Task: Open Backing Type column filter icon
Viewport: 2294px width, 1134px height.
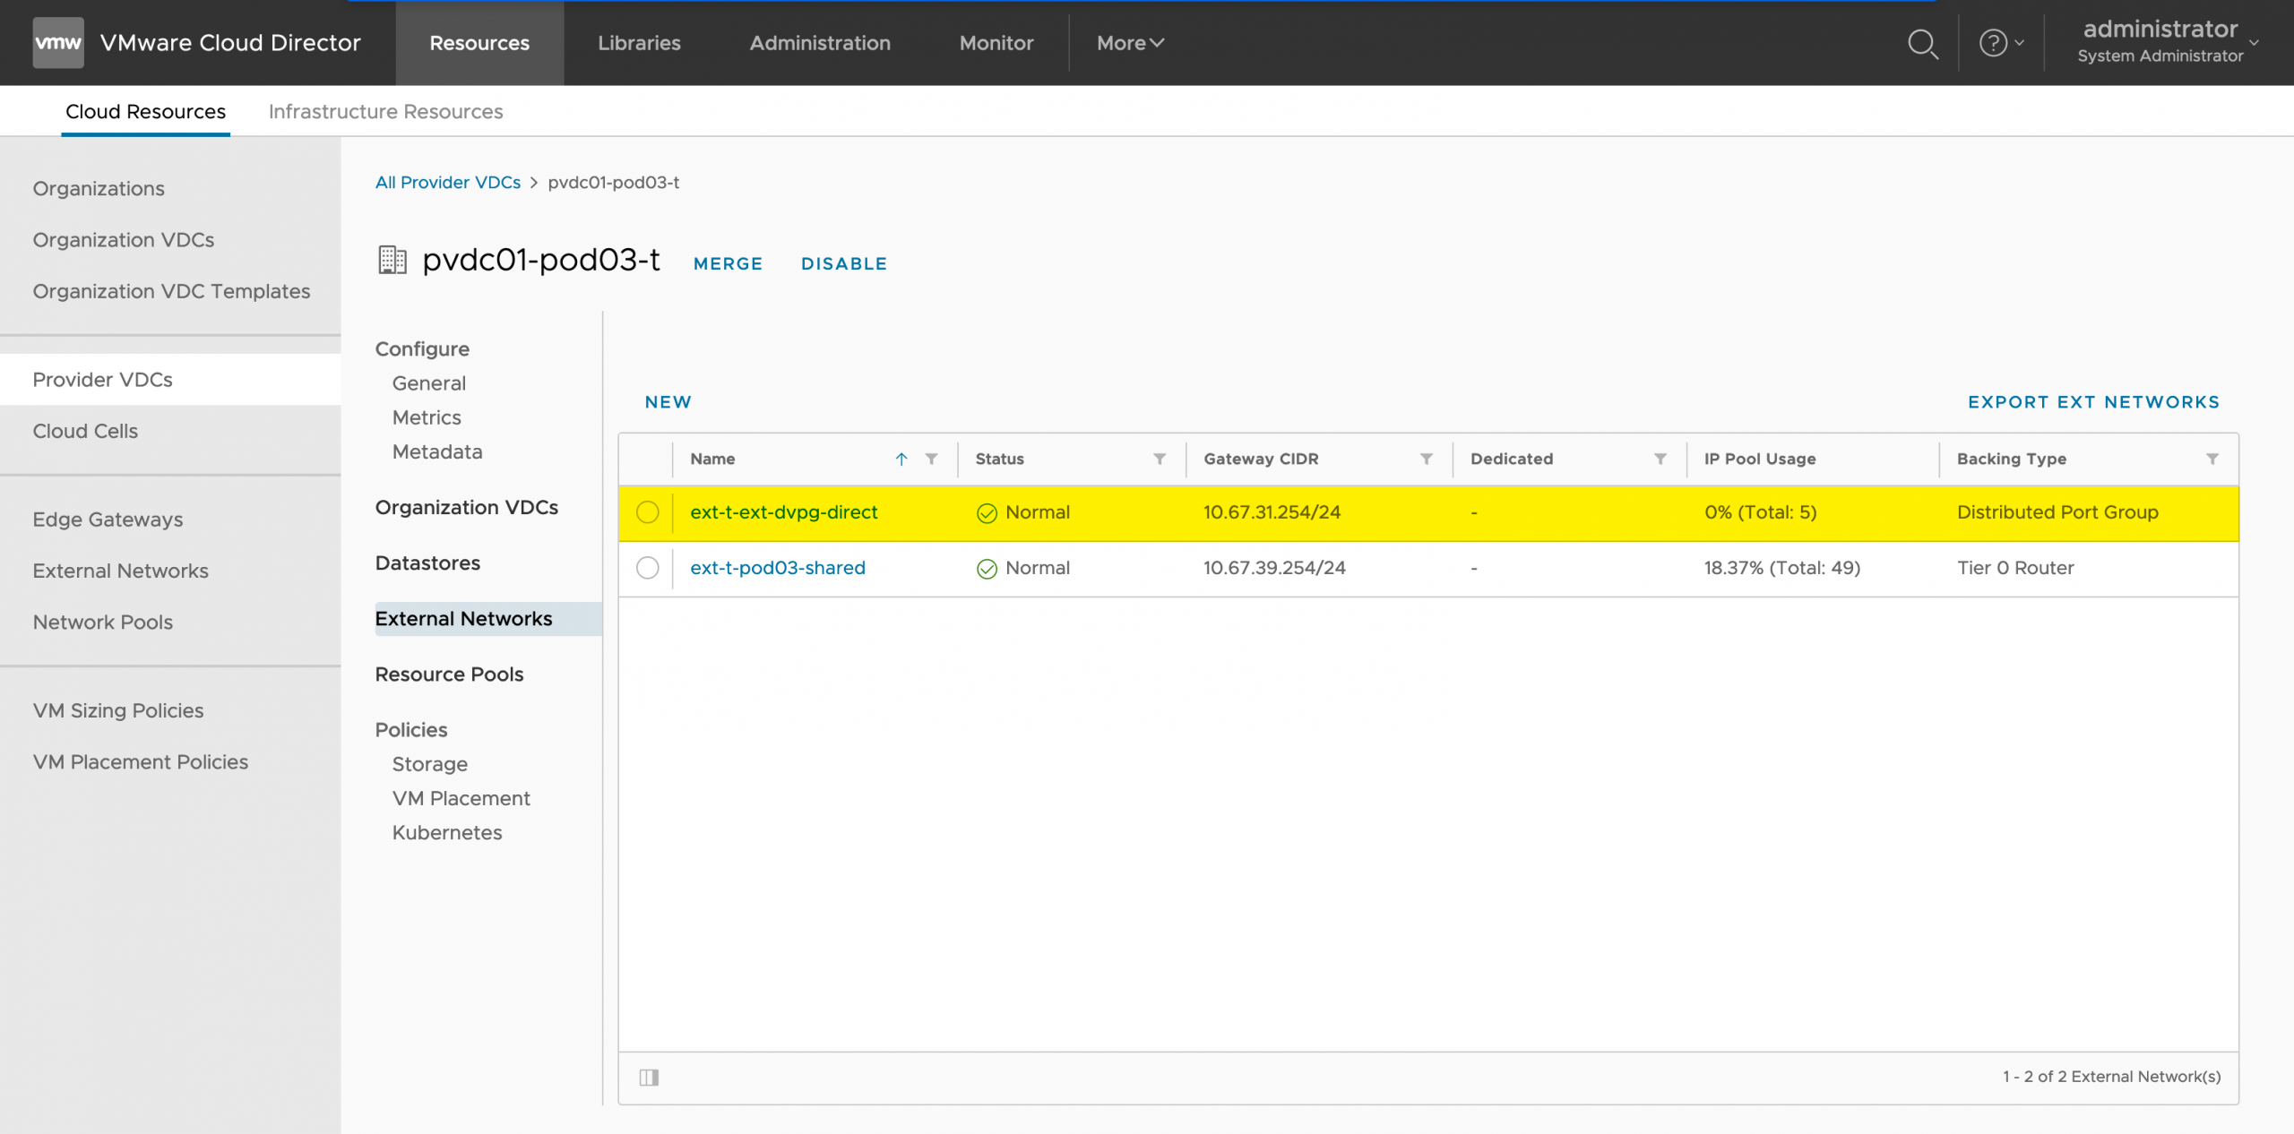Action: (x=2212, y=459)
